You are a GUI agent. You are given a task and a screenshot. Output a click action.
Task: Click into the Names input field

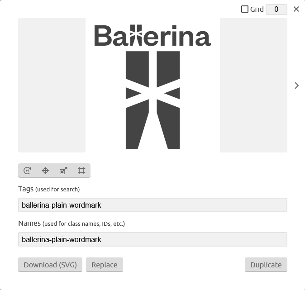tap(152, 239)
